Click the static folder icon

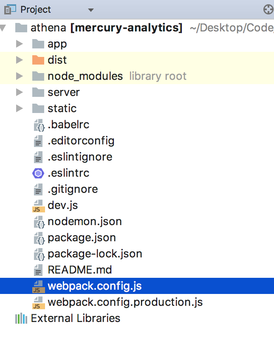pyautogui.click(x=38, y=108)
